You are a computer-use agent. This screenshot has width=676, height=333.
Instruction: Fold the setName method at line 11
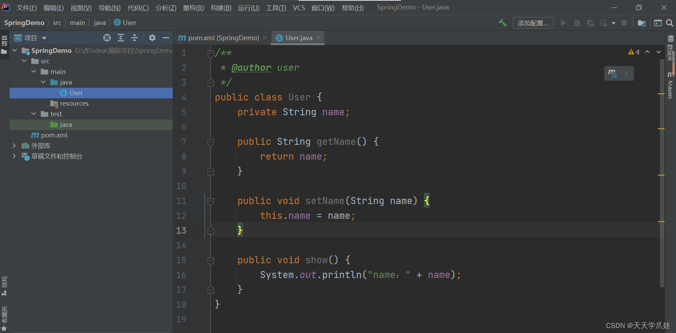(x=211, y=201)
